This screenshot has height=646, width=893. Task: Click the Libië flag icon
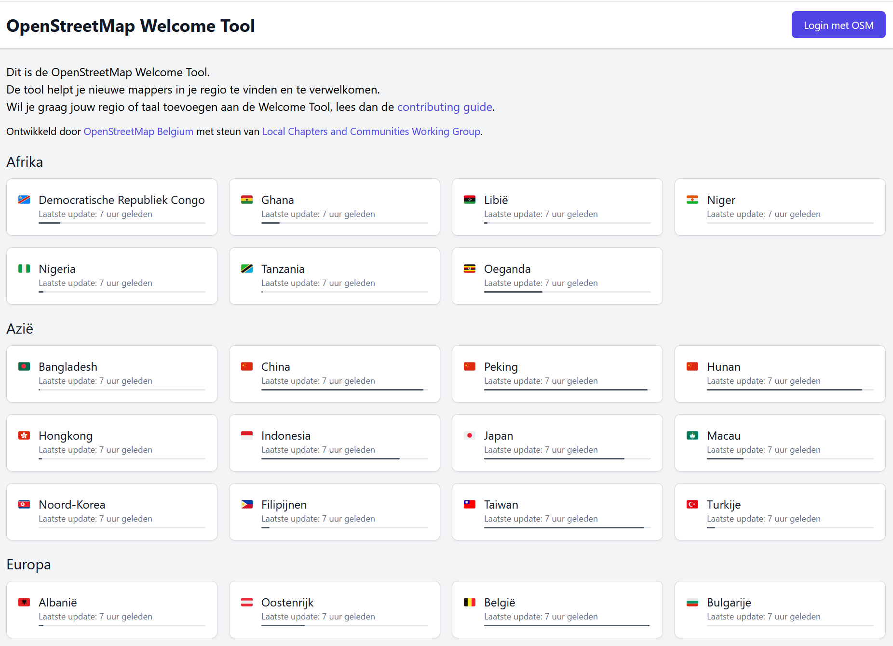[470, 200]
